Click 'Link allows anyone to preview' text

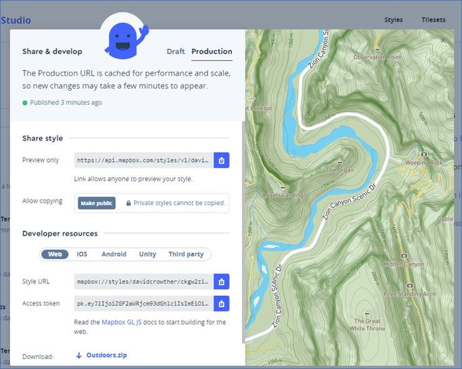[x=133, y=179]
